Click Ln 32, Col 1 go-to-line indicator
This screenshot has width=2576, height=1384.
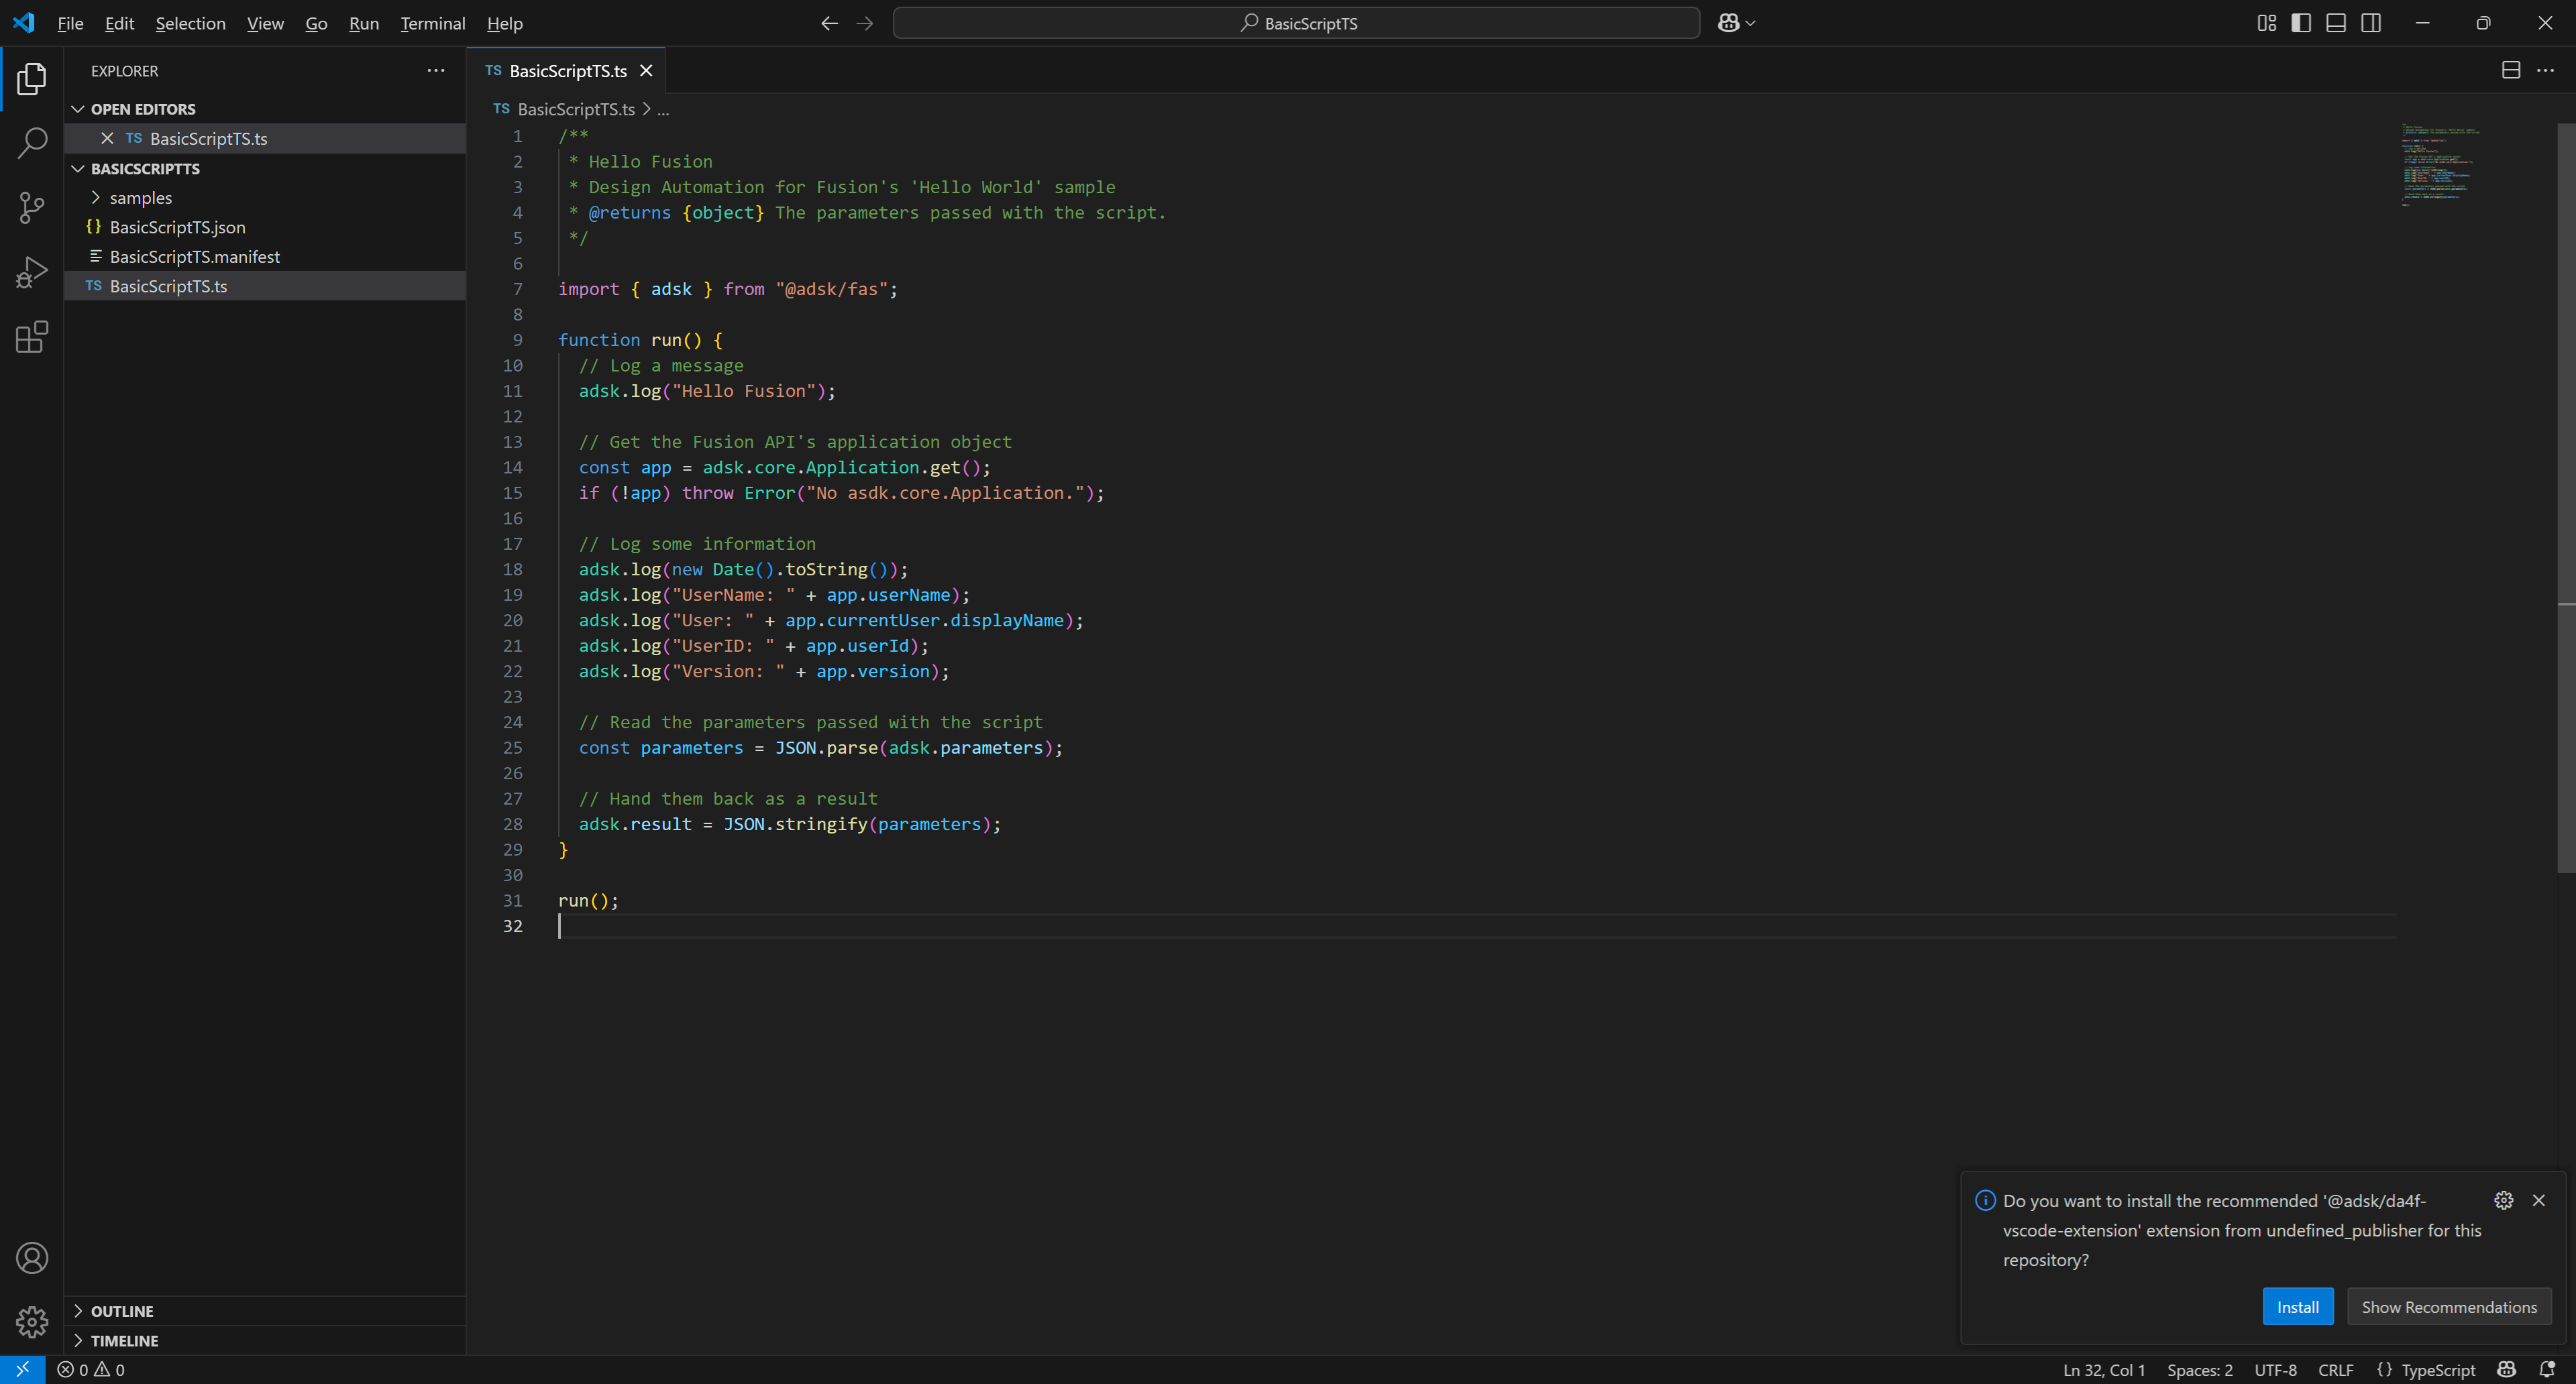coord(2104,1369)
